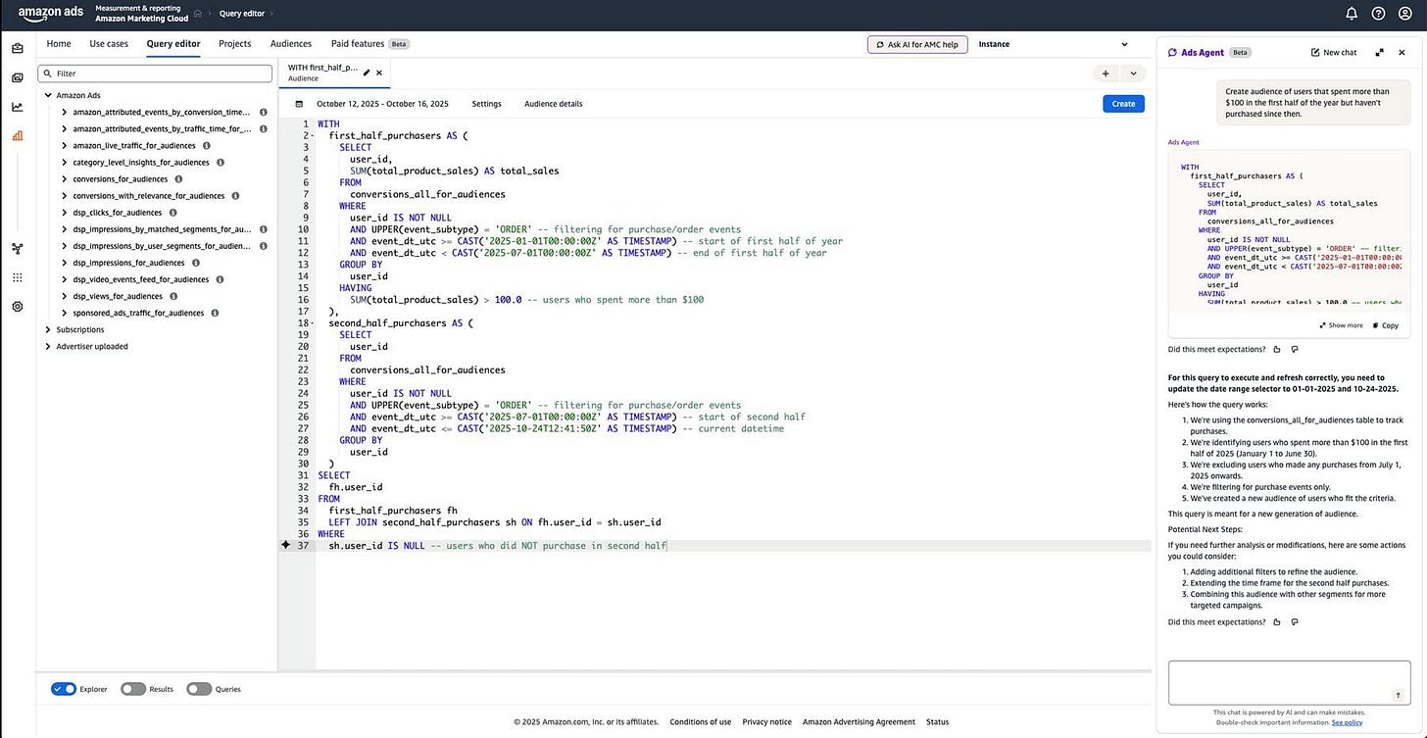The image size is (1427, 738).
Task: Disable the Explorer toggle
Action: [64, 689]
